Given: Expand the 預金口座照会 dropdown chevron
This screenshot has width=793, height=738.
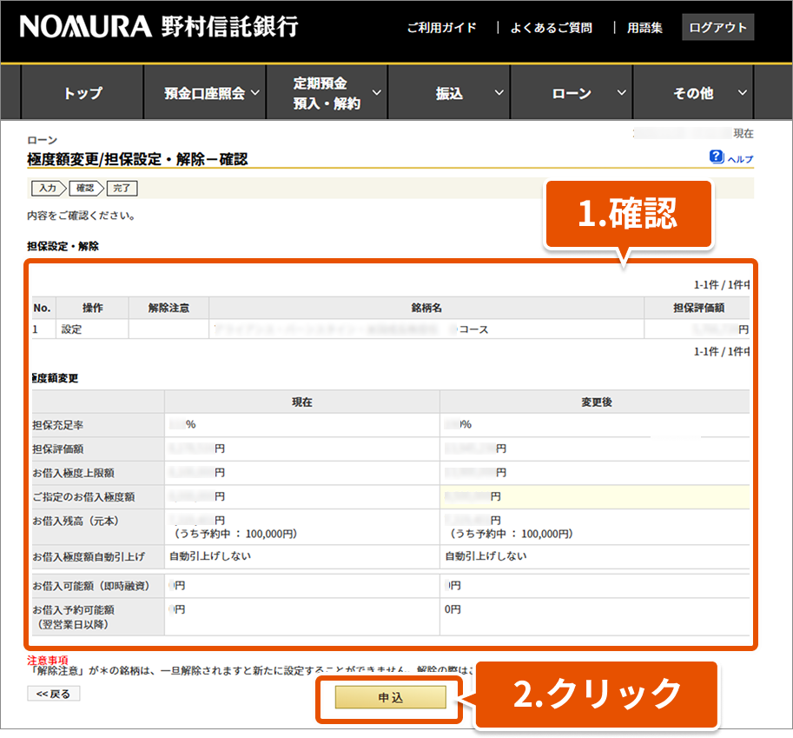Looking at the screenshot, I should coord(255,92).
